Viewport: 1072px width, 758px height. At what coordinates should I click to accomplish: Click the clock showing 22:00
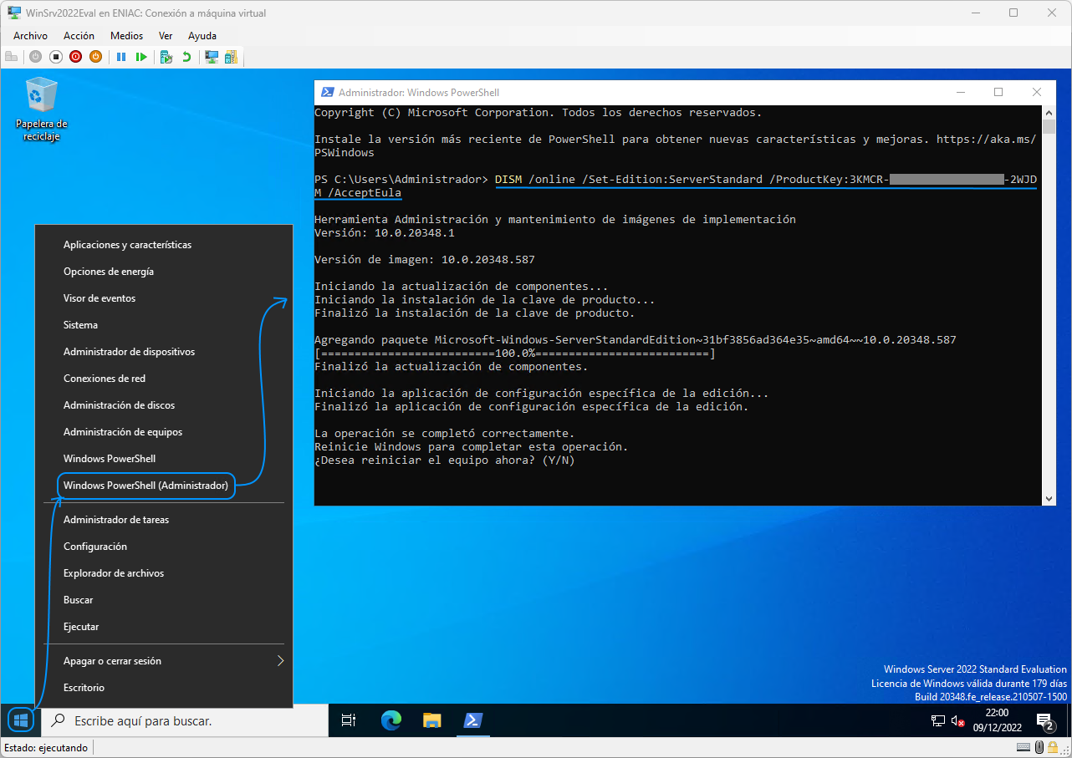[x=997, y=720]
